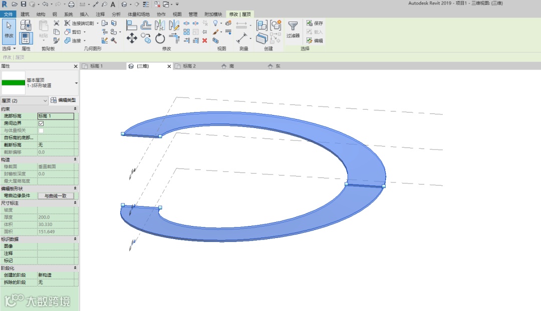Click the paintbrush Override Graphics icon
Image resolution: width=541 pixels, height=311 pixels.
[x=215, y=31]
